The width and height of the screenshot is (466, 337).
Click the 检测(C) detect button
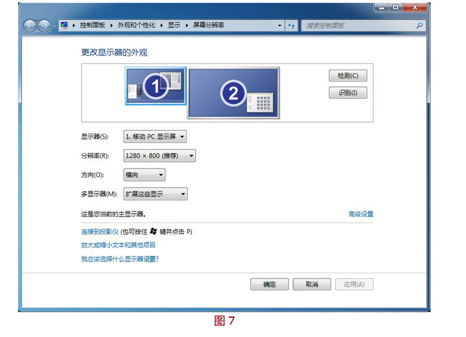[x=348, y=76]
